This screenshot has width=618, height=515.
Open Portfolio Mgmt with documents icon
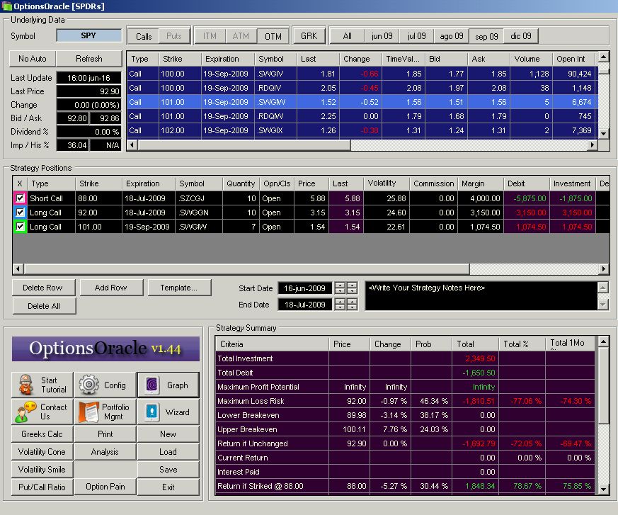pyautogui.click(x=105, y=412)
